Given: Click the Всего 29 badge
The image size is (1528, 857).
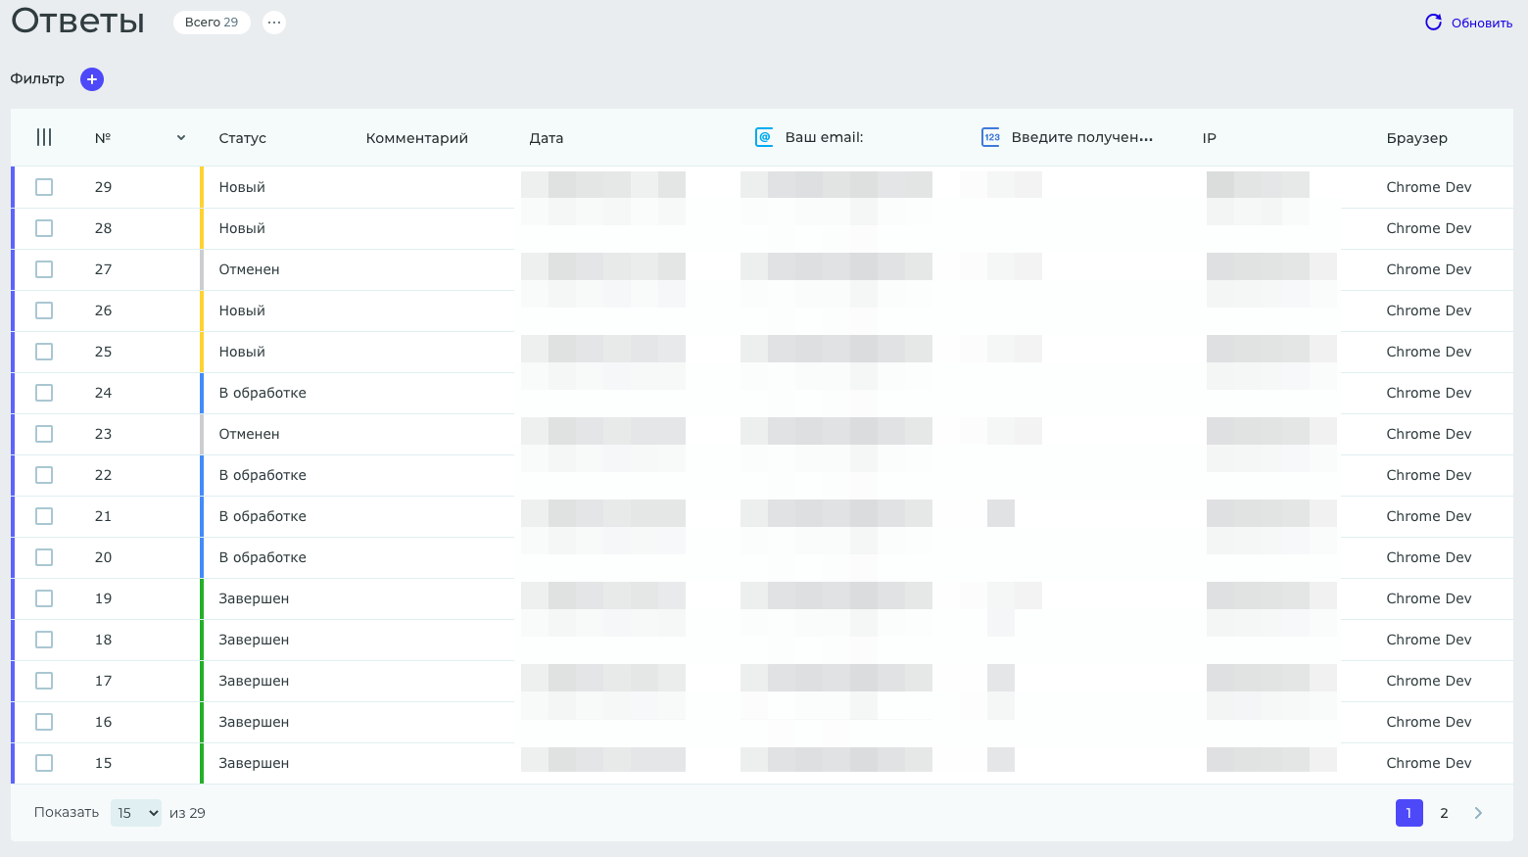Looking at the screenshot, I should (212, 23).
